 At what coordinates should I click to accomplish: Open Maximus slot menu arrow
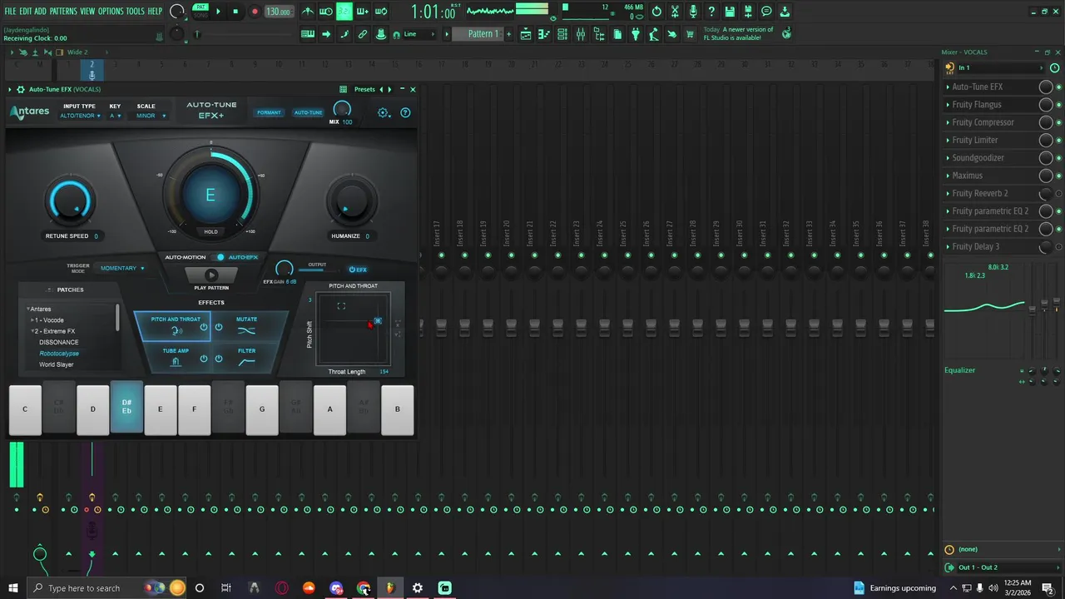coord(948,176)
